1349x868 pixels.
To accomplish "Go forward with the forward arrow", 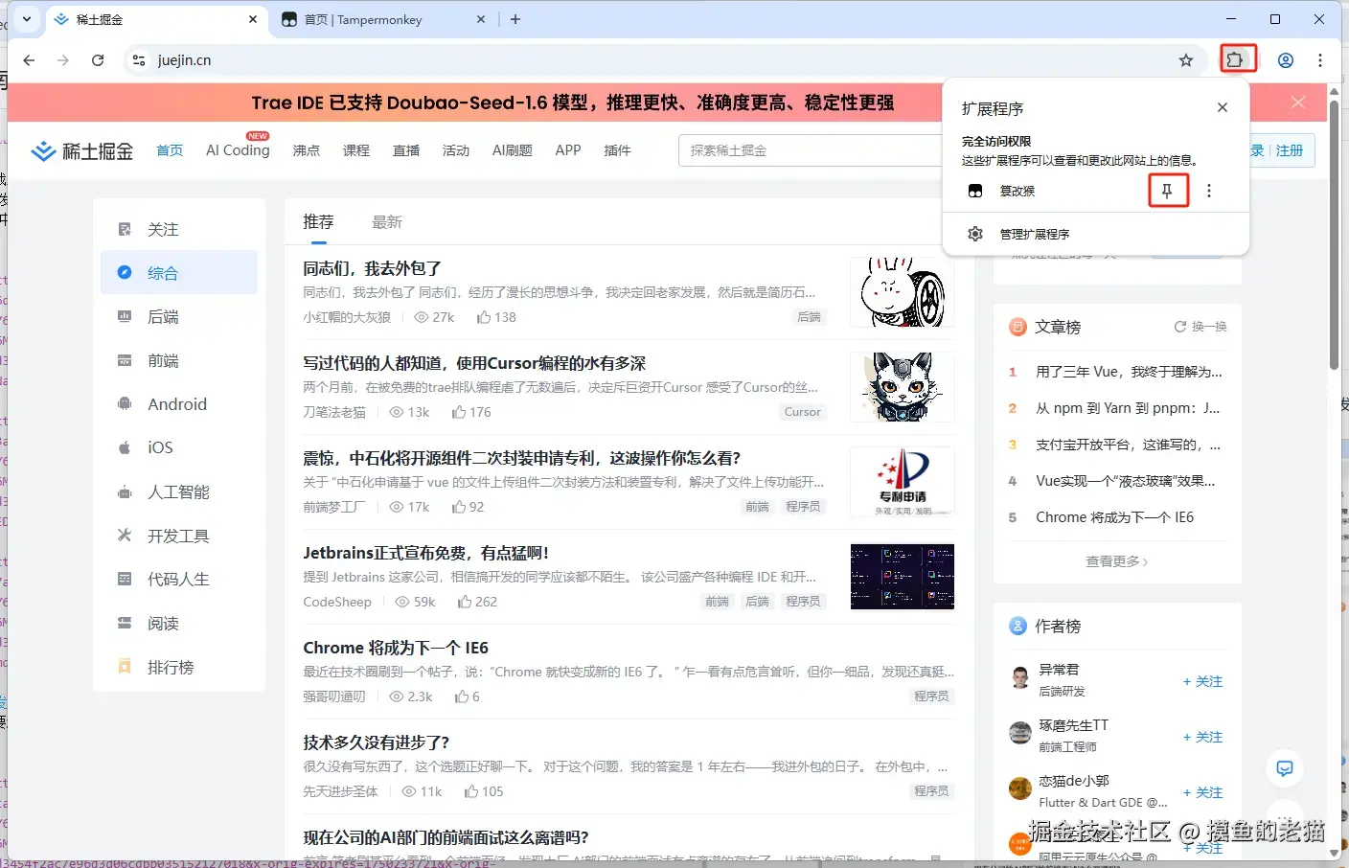I will coord(63,60).
